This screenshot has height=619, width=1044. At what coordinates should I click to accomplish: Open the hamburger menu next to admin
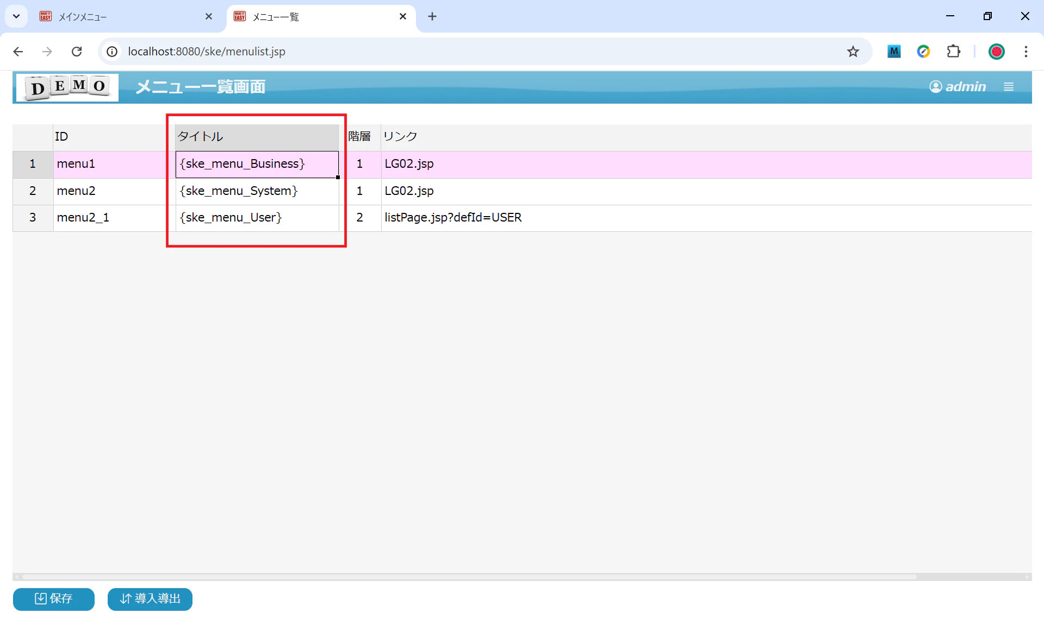coord(1009,87)
